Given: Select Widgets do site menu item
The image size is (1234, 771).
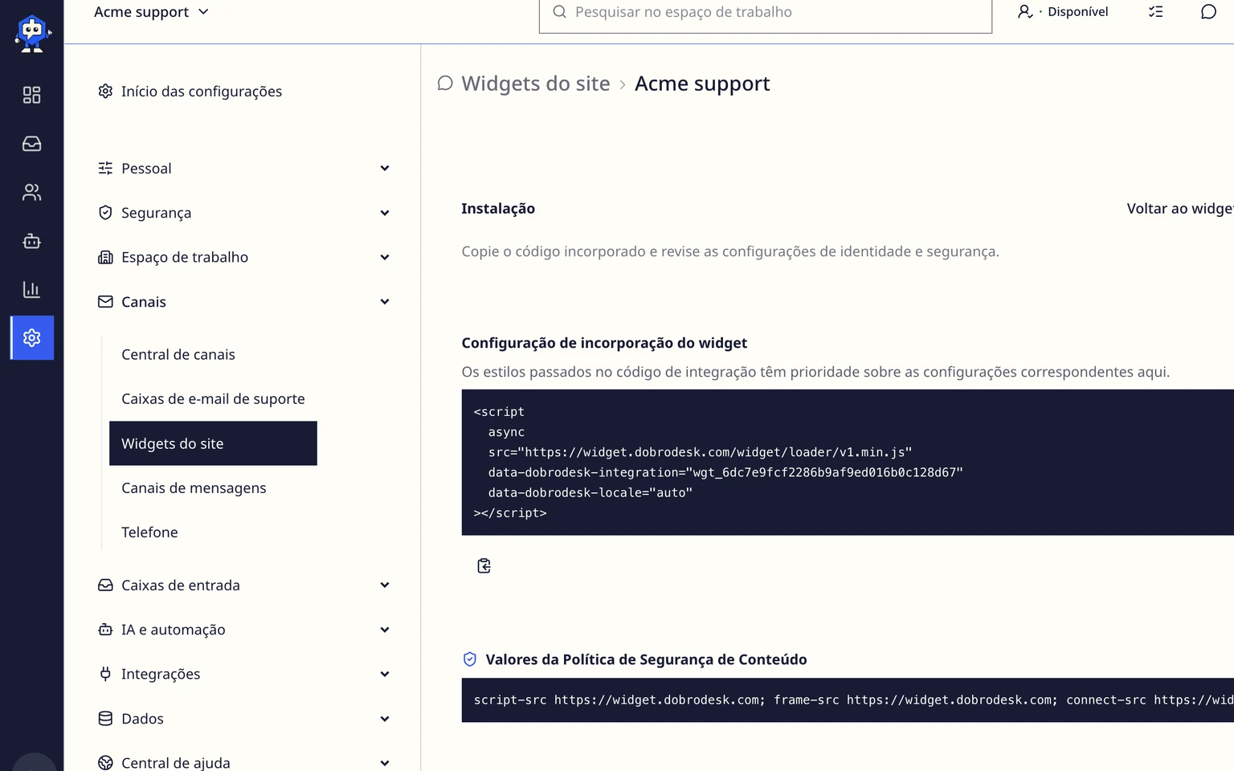Looking at the screenshot, I should click(x=213, y=443).
